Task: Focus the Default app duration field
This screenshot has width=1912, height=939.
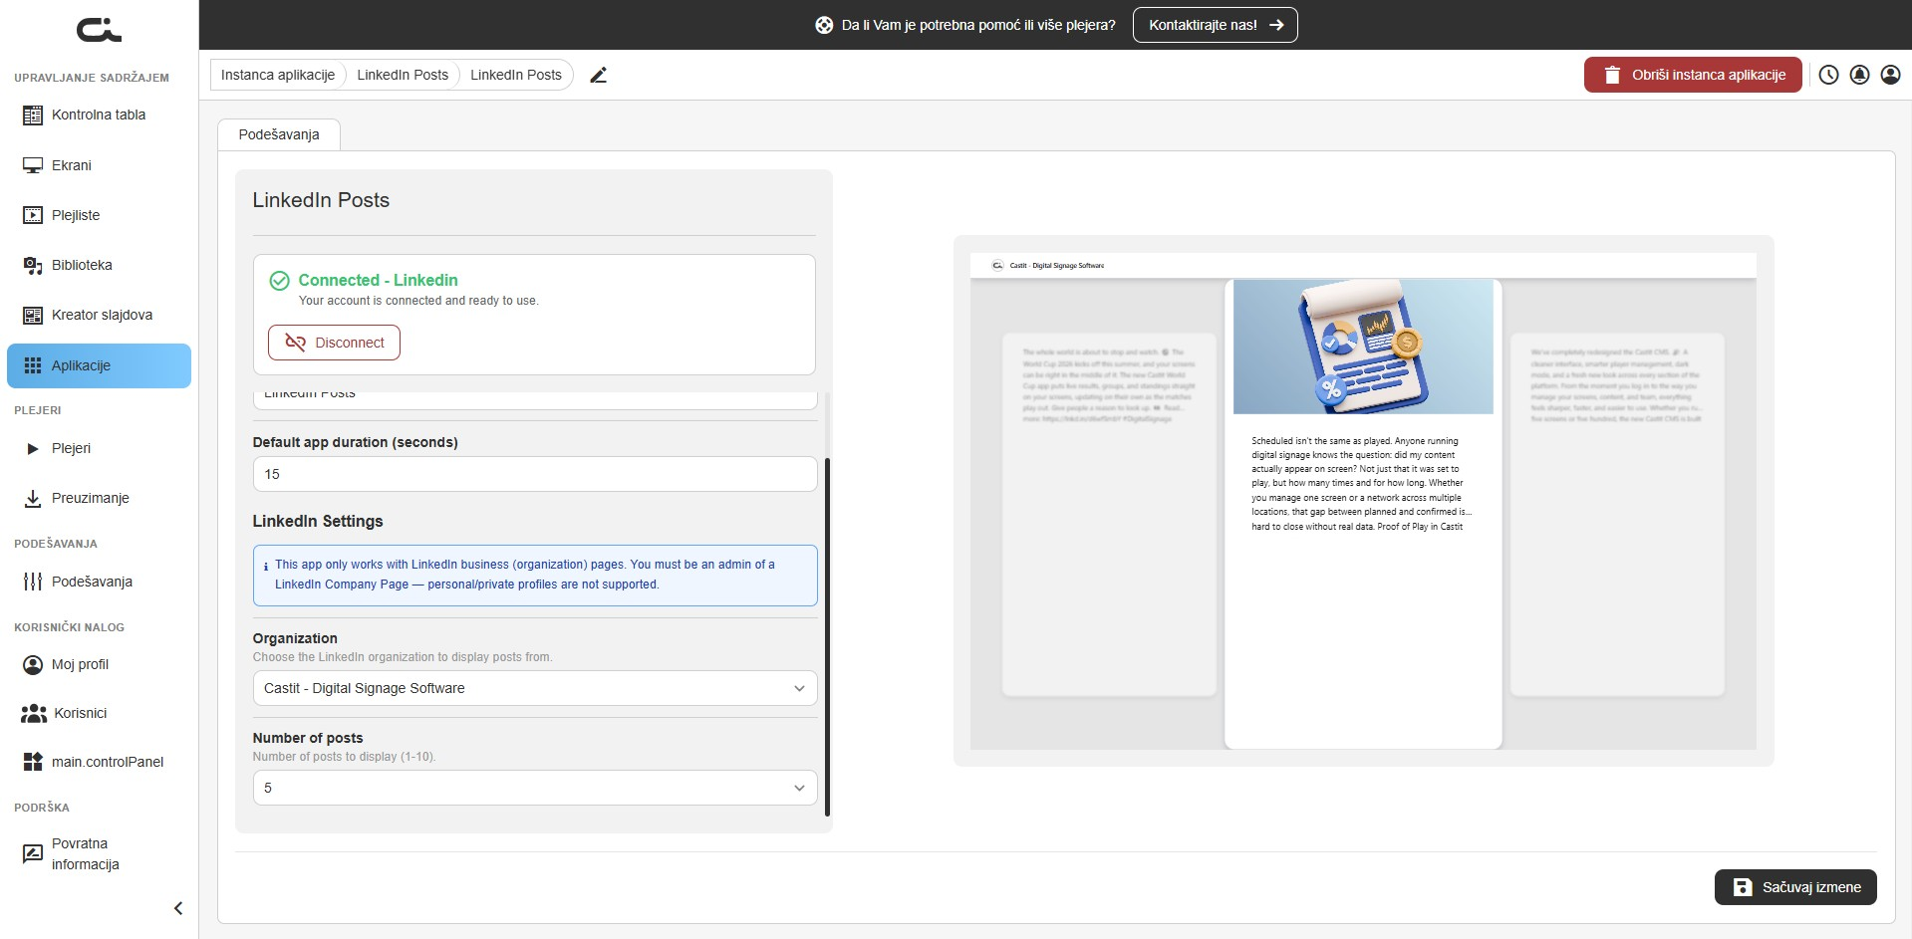Action: tap(535, 474)
